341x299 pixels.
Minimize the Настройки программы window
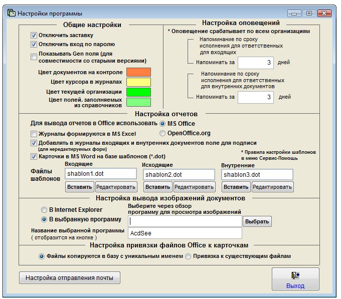pos(294,14)
